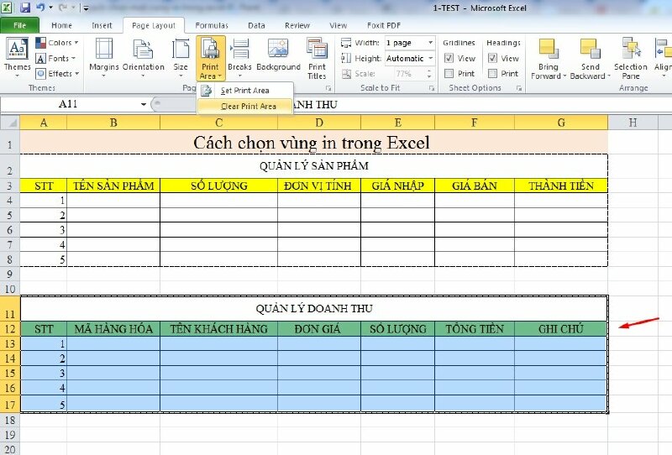The height and width of the screenshot is (455, 672).
Task: Click the Redo icon
Action: [62, 8]
